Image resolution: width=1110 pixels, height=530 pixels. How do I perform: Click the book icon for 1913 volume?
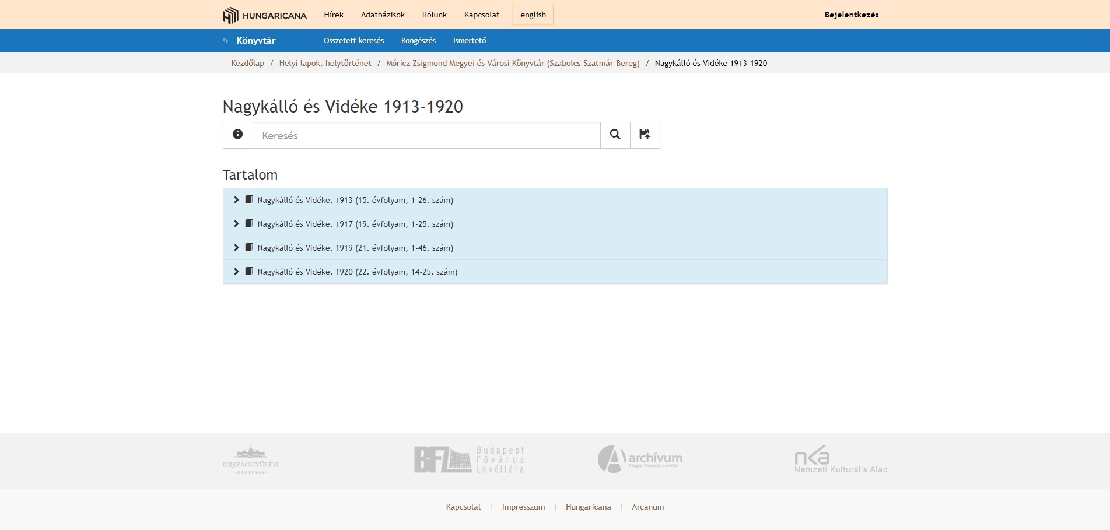[249, 200]
